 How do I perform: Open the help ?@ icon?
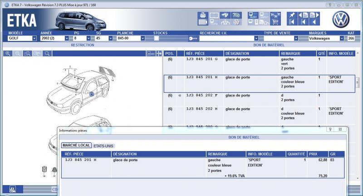click(236, 15)
